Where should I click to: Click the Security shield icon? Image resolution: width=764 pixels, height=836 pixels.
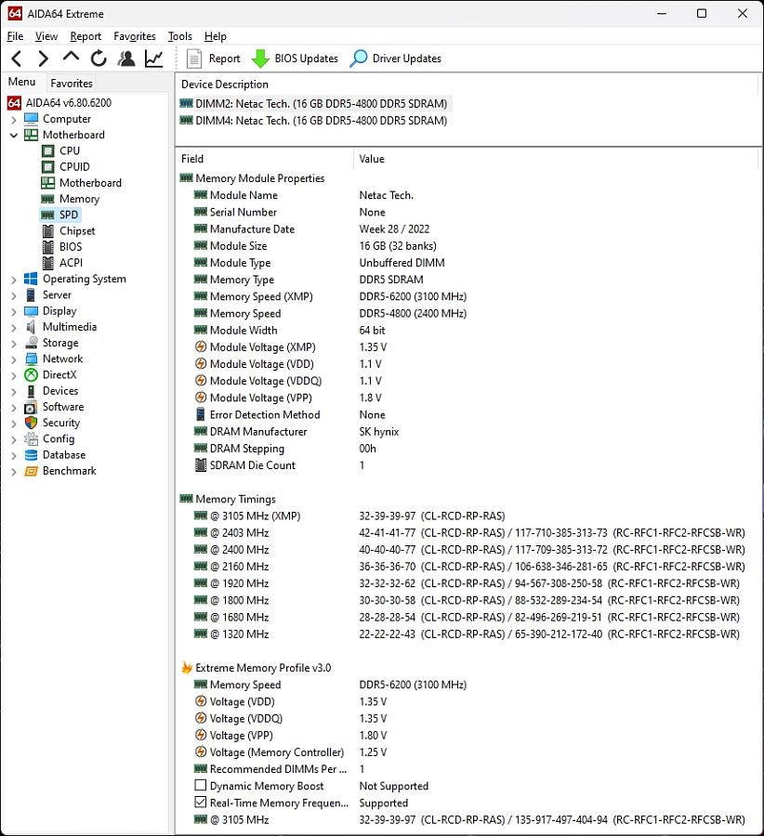pyautogui.click(x=31, y=423)
